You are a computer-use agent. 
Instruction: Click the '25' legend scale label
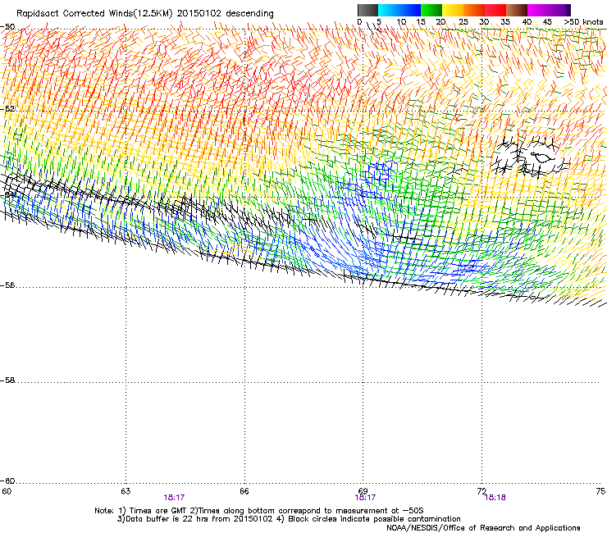[x=463, y=21]
